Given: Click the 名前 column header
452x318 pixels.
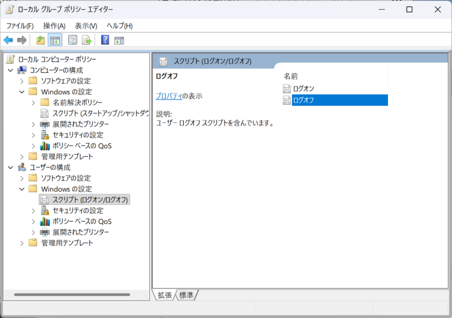Looking at the screenshot, I should (x=335, y=76).
